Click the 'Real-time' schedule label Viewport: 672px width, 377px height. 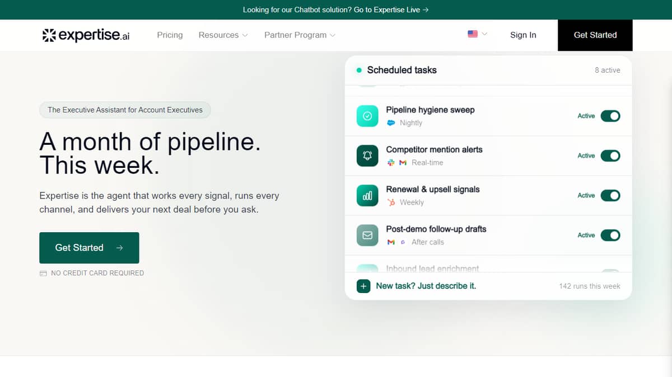(427, 163)
